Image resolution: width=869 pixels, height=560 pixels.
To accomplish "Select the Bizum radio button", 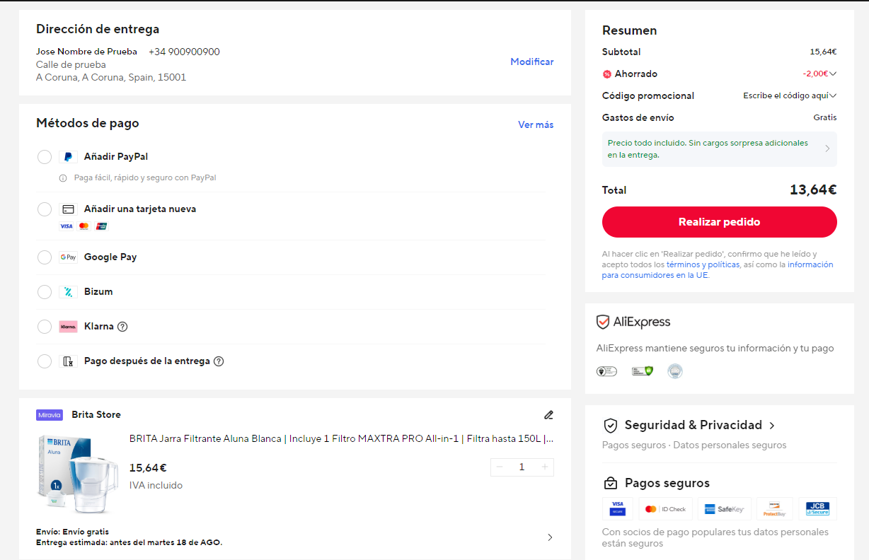I will [45, 292].
